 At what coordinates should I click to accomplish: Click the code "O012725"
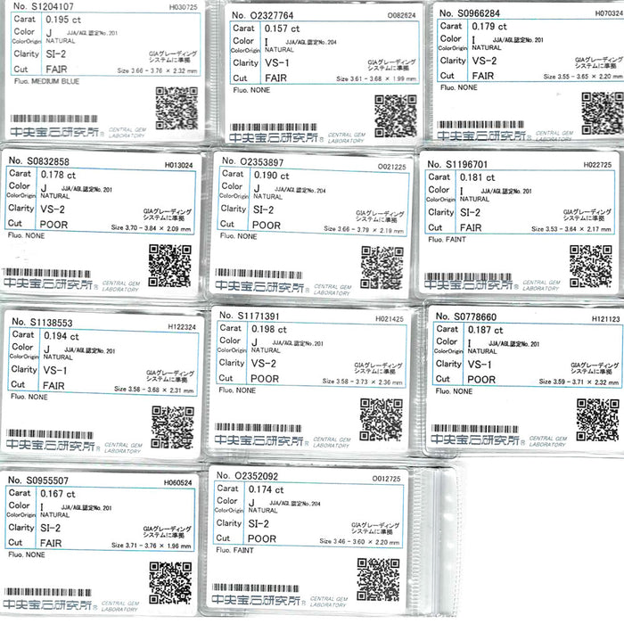386,479
